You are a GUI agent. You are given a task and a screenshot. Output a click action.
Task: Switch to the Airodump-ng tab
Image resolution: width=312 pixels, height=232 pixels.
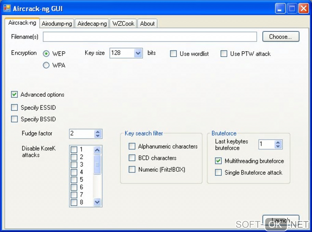coord(57,23)
